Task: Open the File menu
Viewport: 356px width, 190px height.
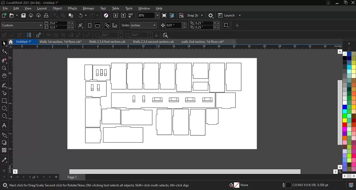Action: point(5,8)
